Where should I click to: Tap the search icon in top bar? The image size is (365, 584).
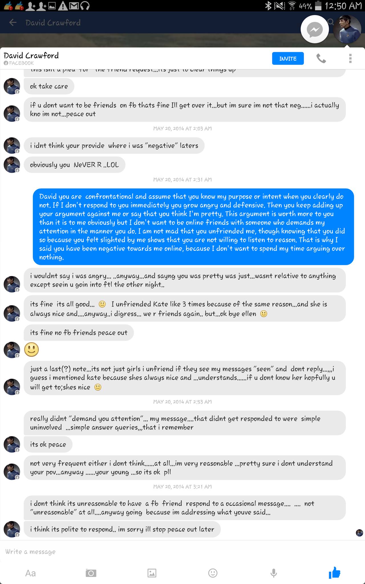tap(331, 22)
